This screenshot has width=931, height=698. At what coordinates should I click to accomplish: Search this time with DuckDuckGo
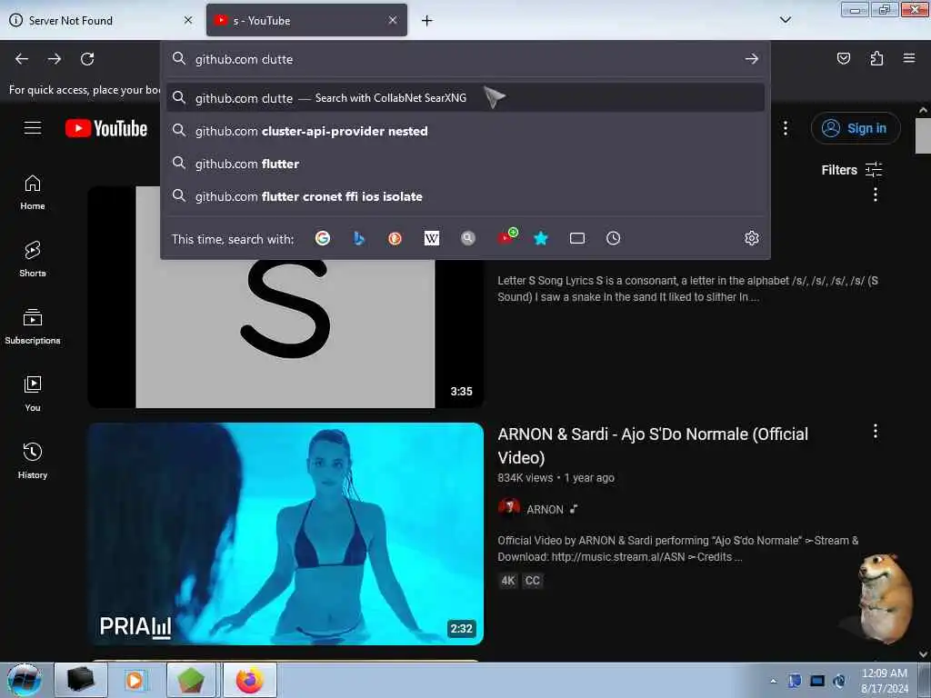(x=395, y=239)
